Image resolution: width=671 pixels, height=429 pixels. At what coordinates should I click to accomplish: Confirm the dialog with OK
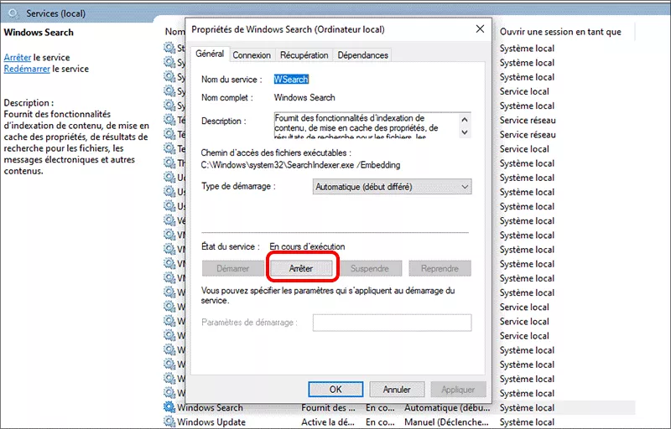tap(335, 390)
